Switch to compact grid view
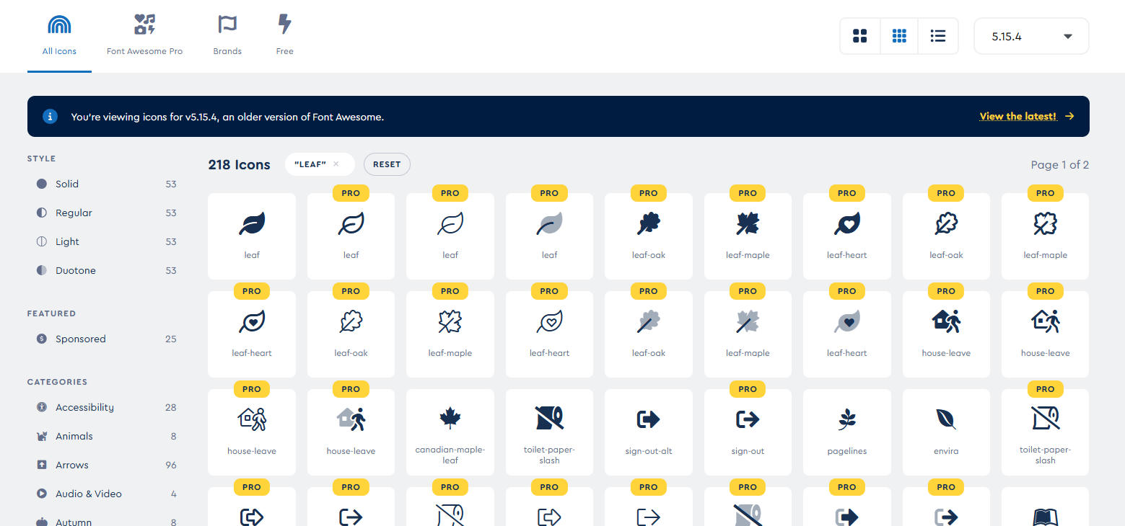The image size is (1125, 526). (899, 36)
